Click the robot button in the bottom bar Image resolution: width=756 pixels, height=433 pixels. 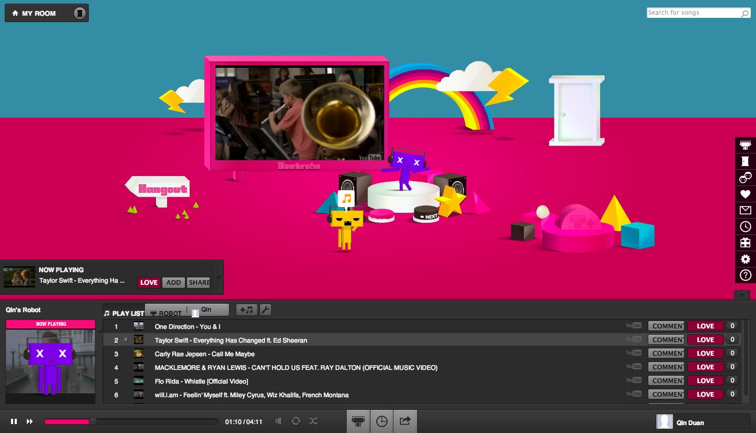[x=358, y=421]
